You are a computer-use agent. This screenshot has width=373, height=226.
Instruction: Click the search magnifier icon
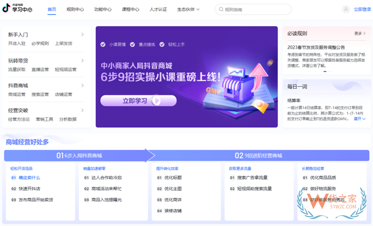coord(221,9)
